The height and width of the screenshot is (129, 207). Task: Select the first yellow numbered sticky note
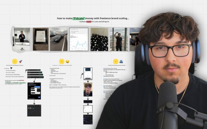(x=15, y=61)
